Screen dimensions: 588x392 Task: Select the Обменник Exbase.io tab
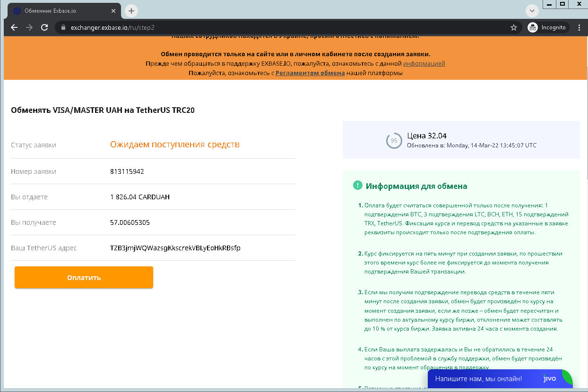coord(65,10)
